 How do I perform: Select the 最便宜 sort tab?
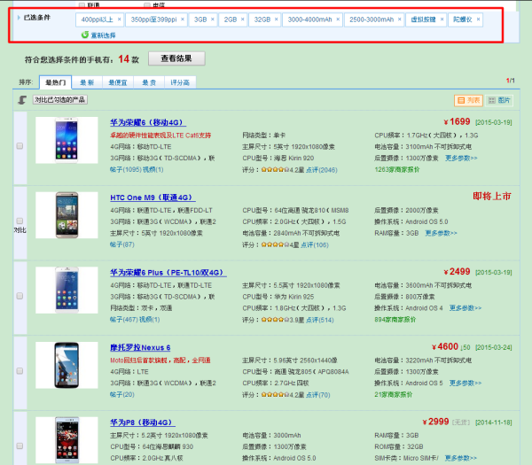point(118,82)
